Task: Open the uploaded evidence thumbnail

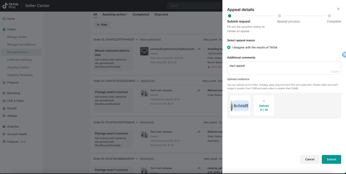Action: (240, 106)
